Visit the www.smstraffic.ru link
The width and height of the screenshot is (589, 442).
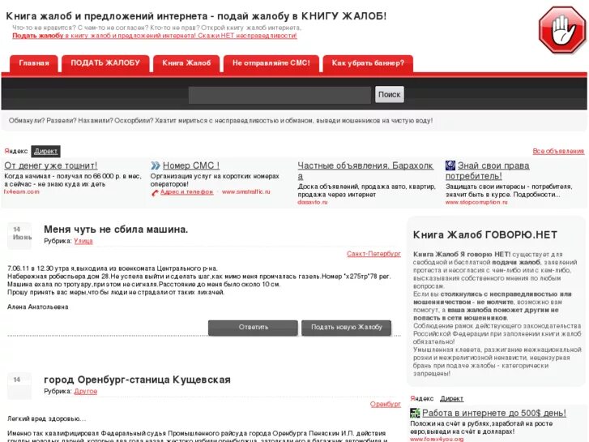246,192
